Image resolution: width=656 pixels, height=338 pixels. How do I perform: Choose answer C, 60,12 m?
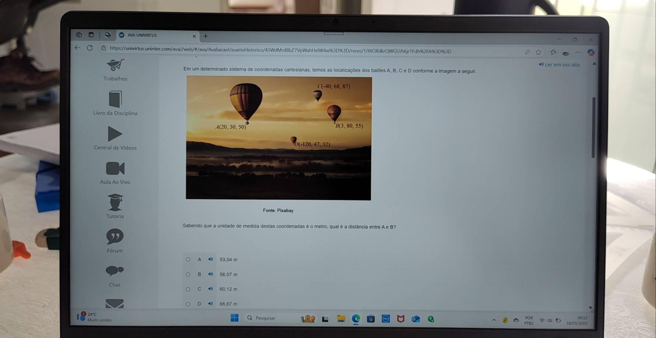click(188, 289)
